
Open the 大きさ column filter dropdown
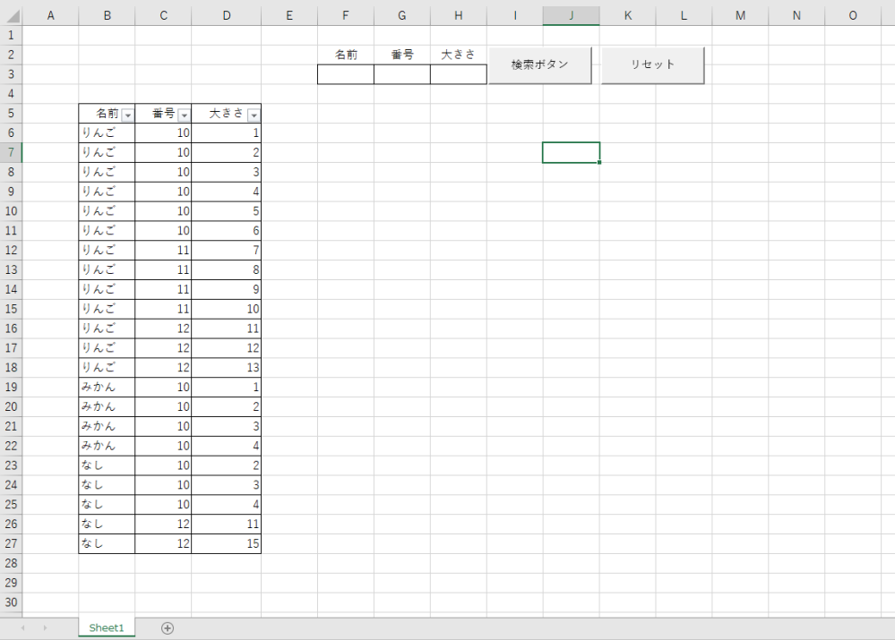(x=254, y=115)
